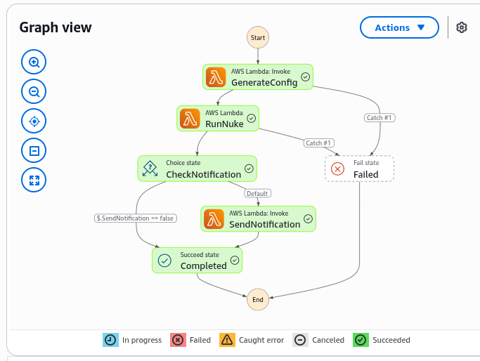The image size is (480, 361).
Task: Click the CheckNotification choice state icon
Action: (x=150, y=169)
